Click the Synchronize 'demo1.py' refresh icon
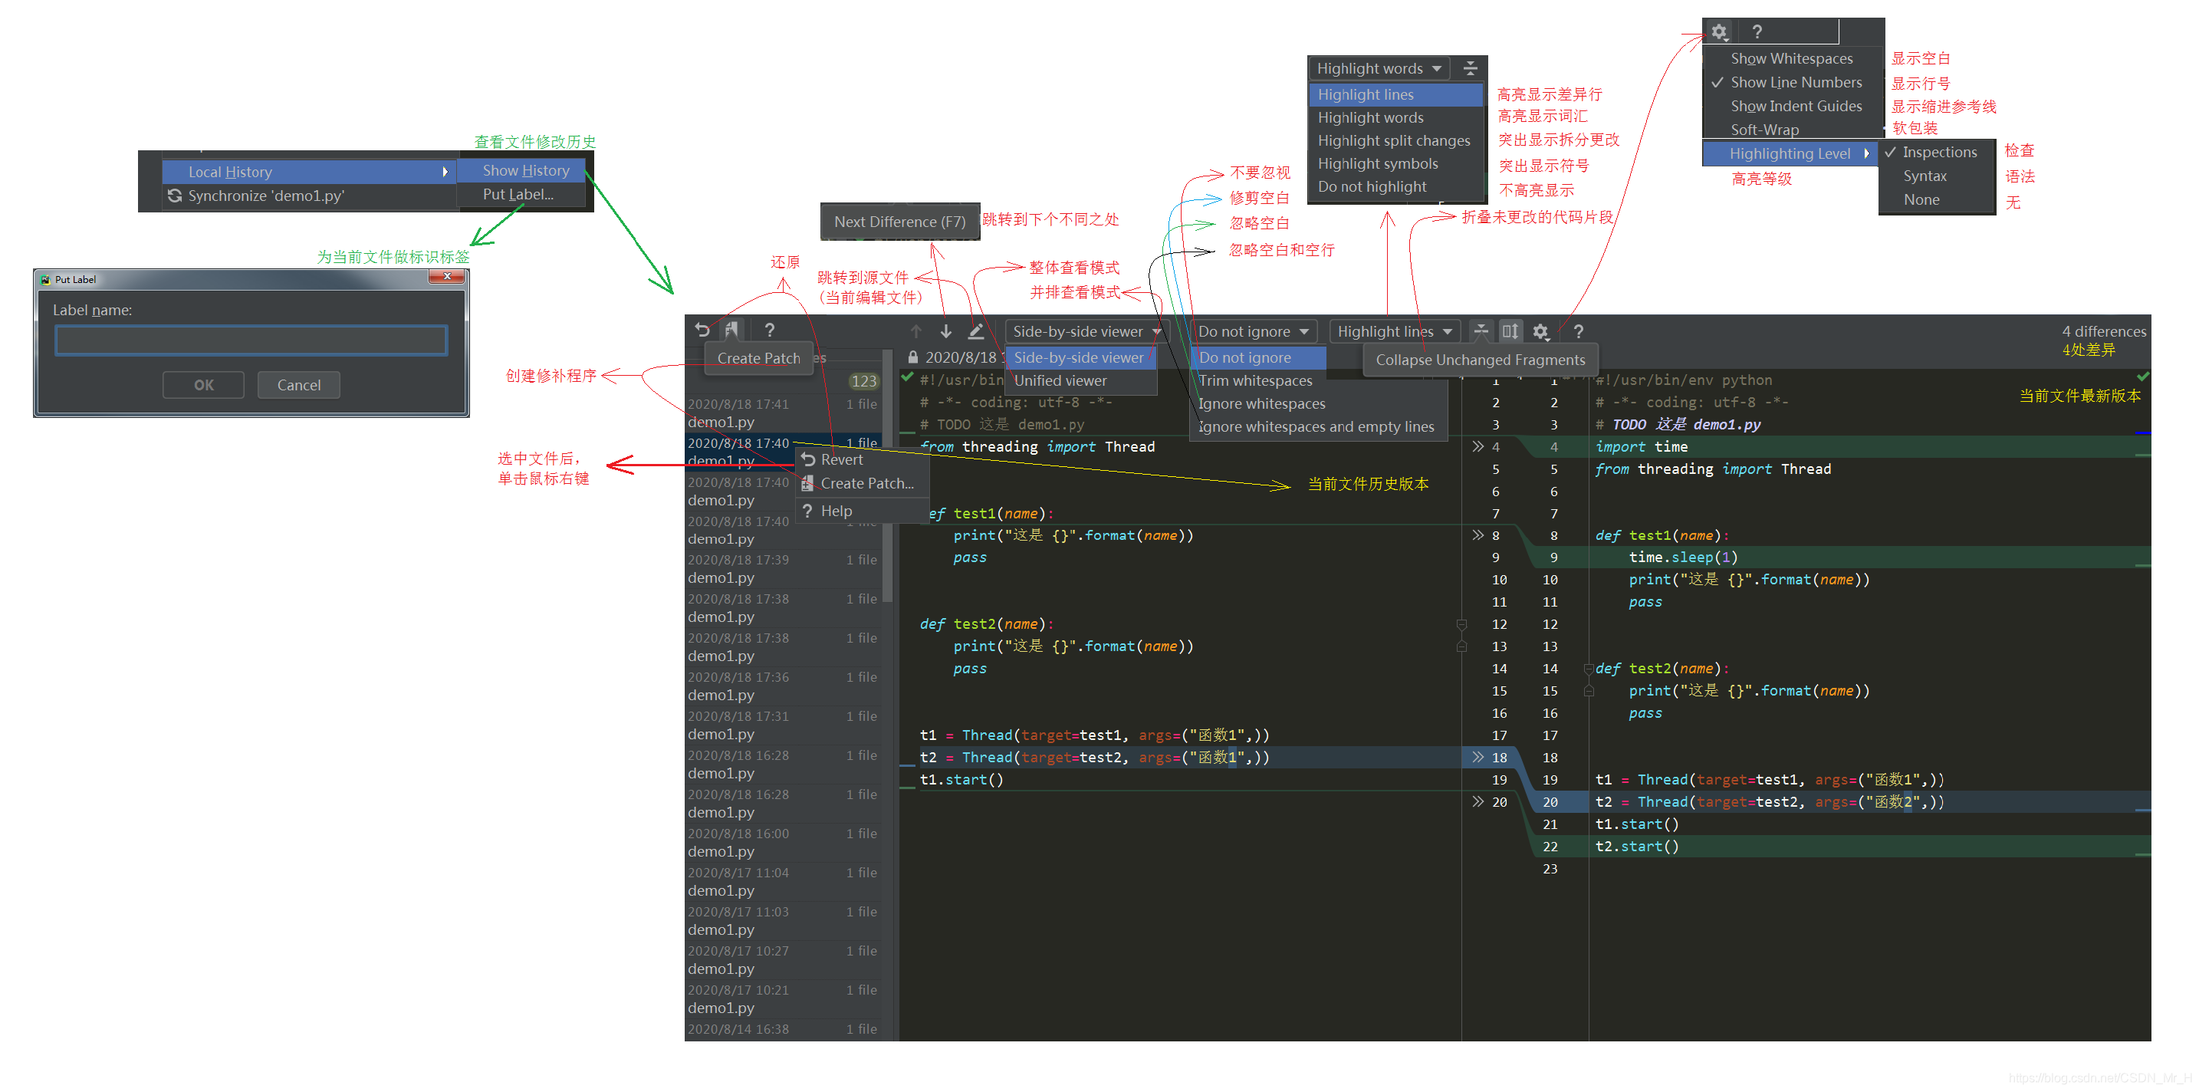The width and height of the screenshot is (2199, 1092). click(175, 196)
